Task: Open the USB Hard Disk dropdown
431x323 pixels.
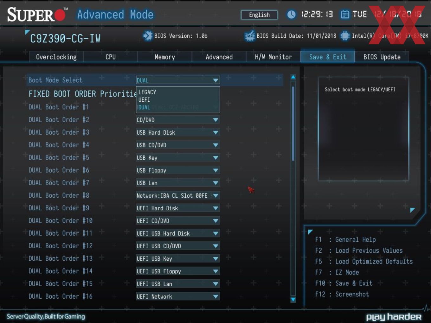Action: coord(178,132)
